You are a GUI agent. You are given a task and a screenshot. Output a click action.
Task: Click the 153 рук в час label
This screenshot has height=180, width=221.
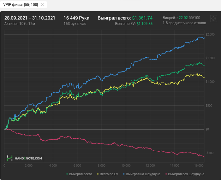coord(75,24)
